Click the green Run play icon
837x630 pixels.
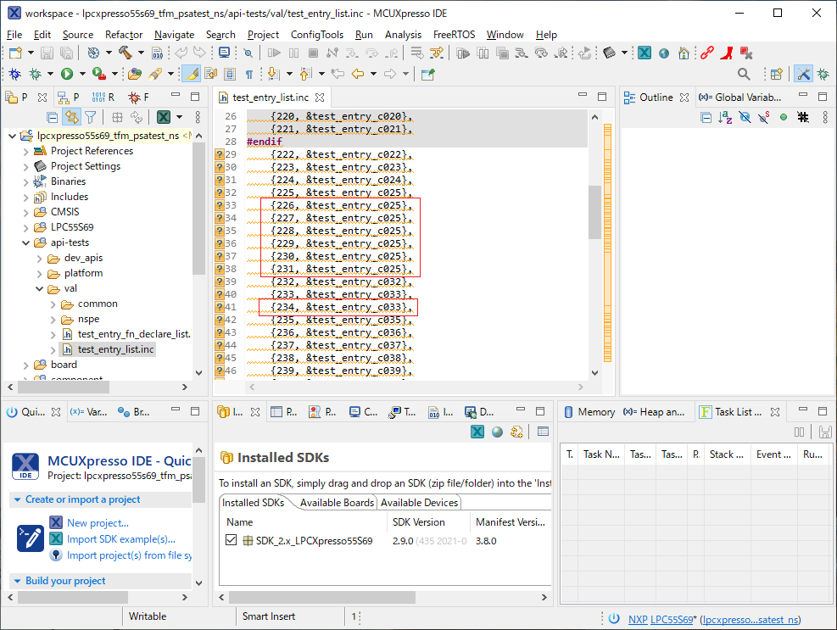click(67, 74)
